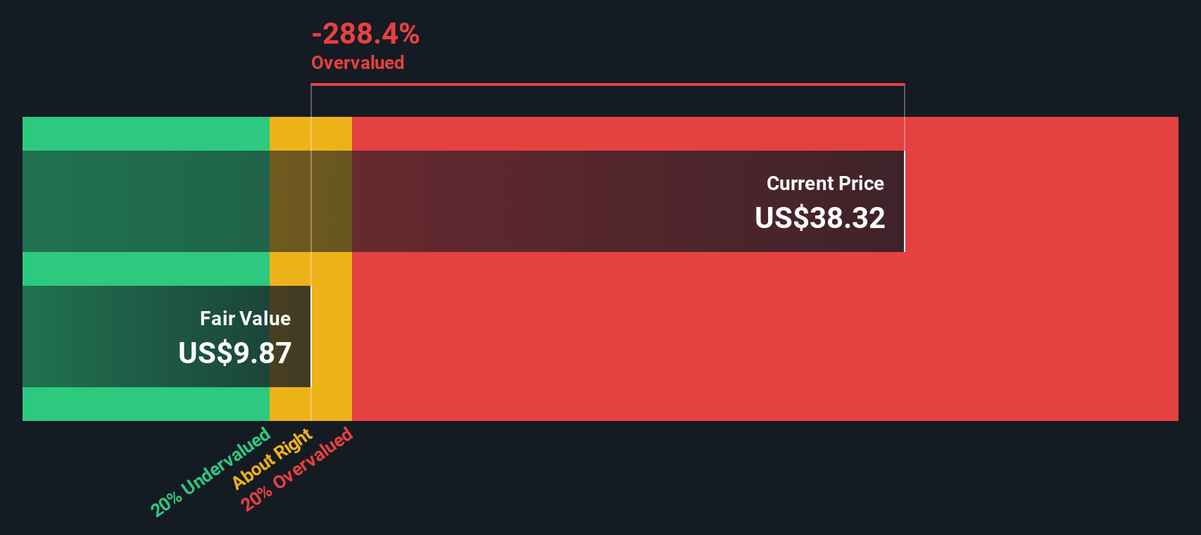Image resolution: width=1201 pixels, height=535 pixels.
Task: Click the Fair Value label
Action: (x=245, y=319)
